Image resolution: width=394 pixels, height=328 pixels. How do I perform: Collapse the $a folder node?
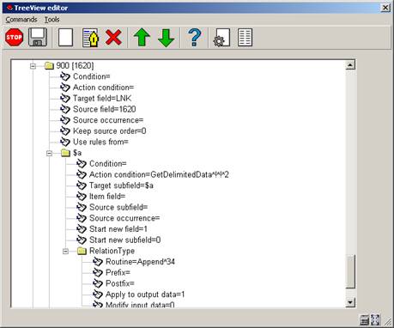49,153
